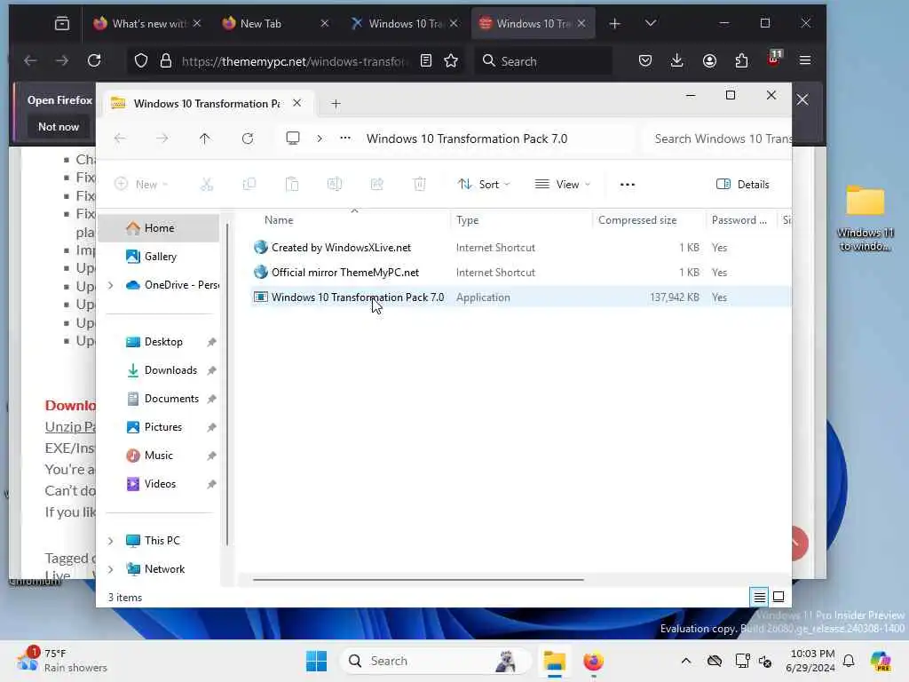
Task: Click the Cut scissors icon in Explorer toolbar
Action: pyautogui.click(x=206, y=185)
